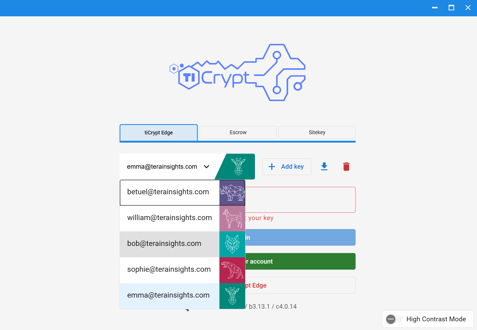Pick sophie@terainsights.com from account options
The width and height of the screenshot is (477, 330).
[169, 270]
